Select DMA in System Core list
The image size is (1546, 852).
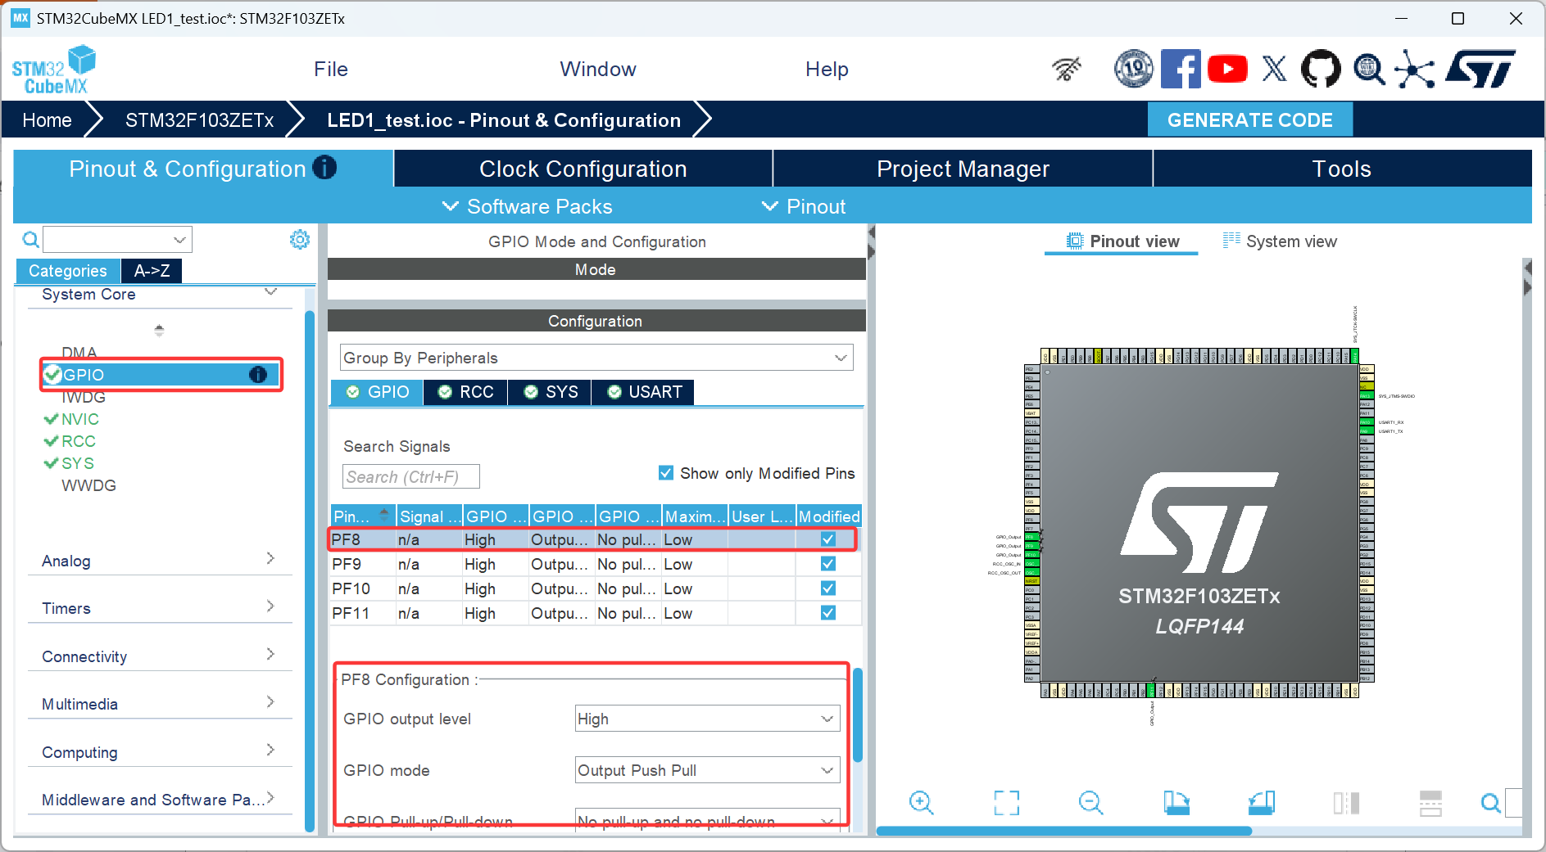tap(79, 353)
